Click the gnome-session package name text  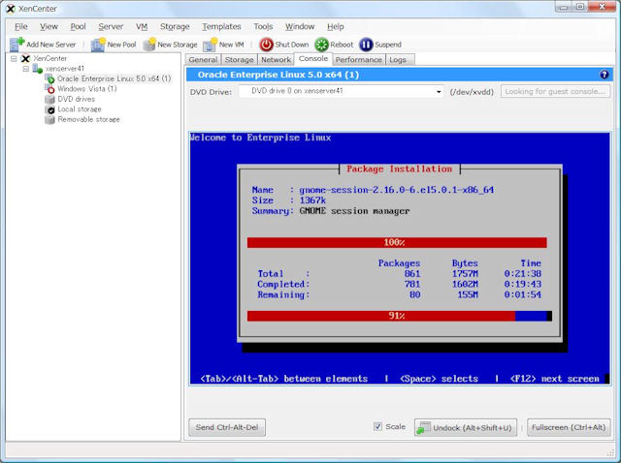(397, 190)
